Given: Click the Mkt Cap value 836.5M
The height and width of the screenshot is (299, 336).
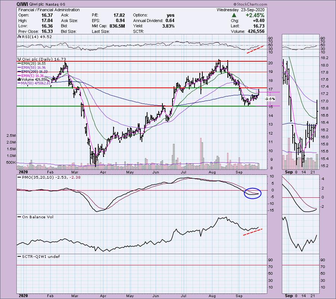Looking at the screenshot, I should tap(117, 26).
